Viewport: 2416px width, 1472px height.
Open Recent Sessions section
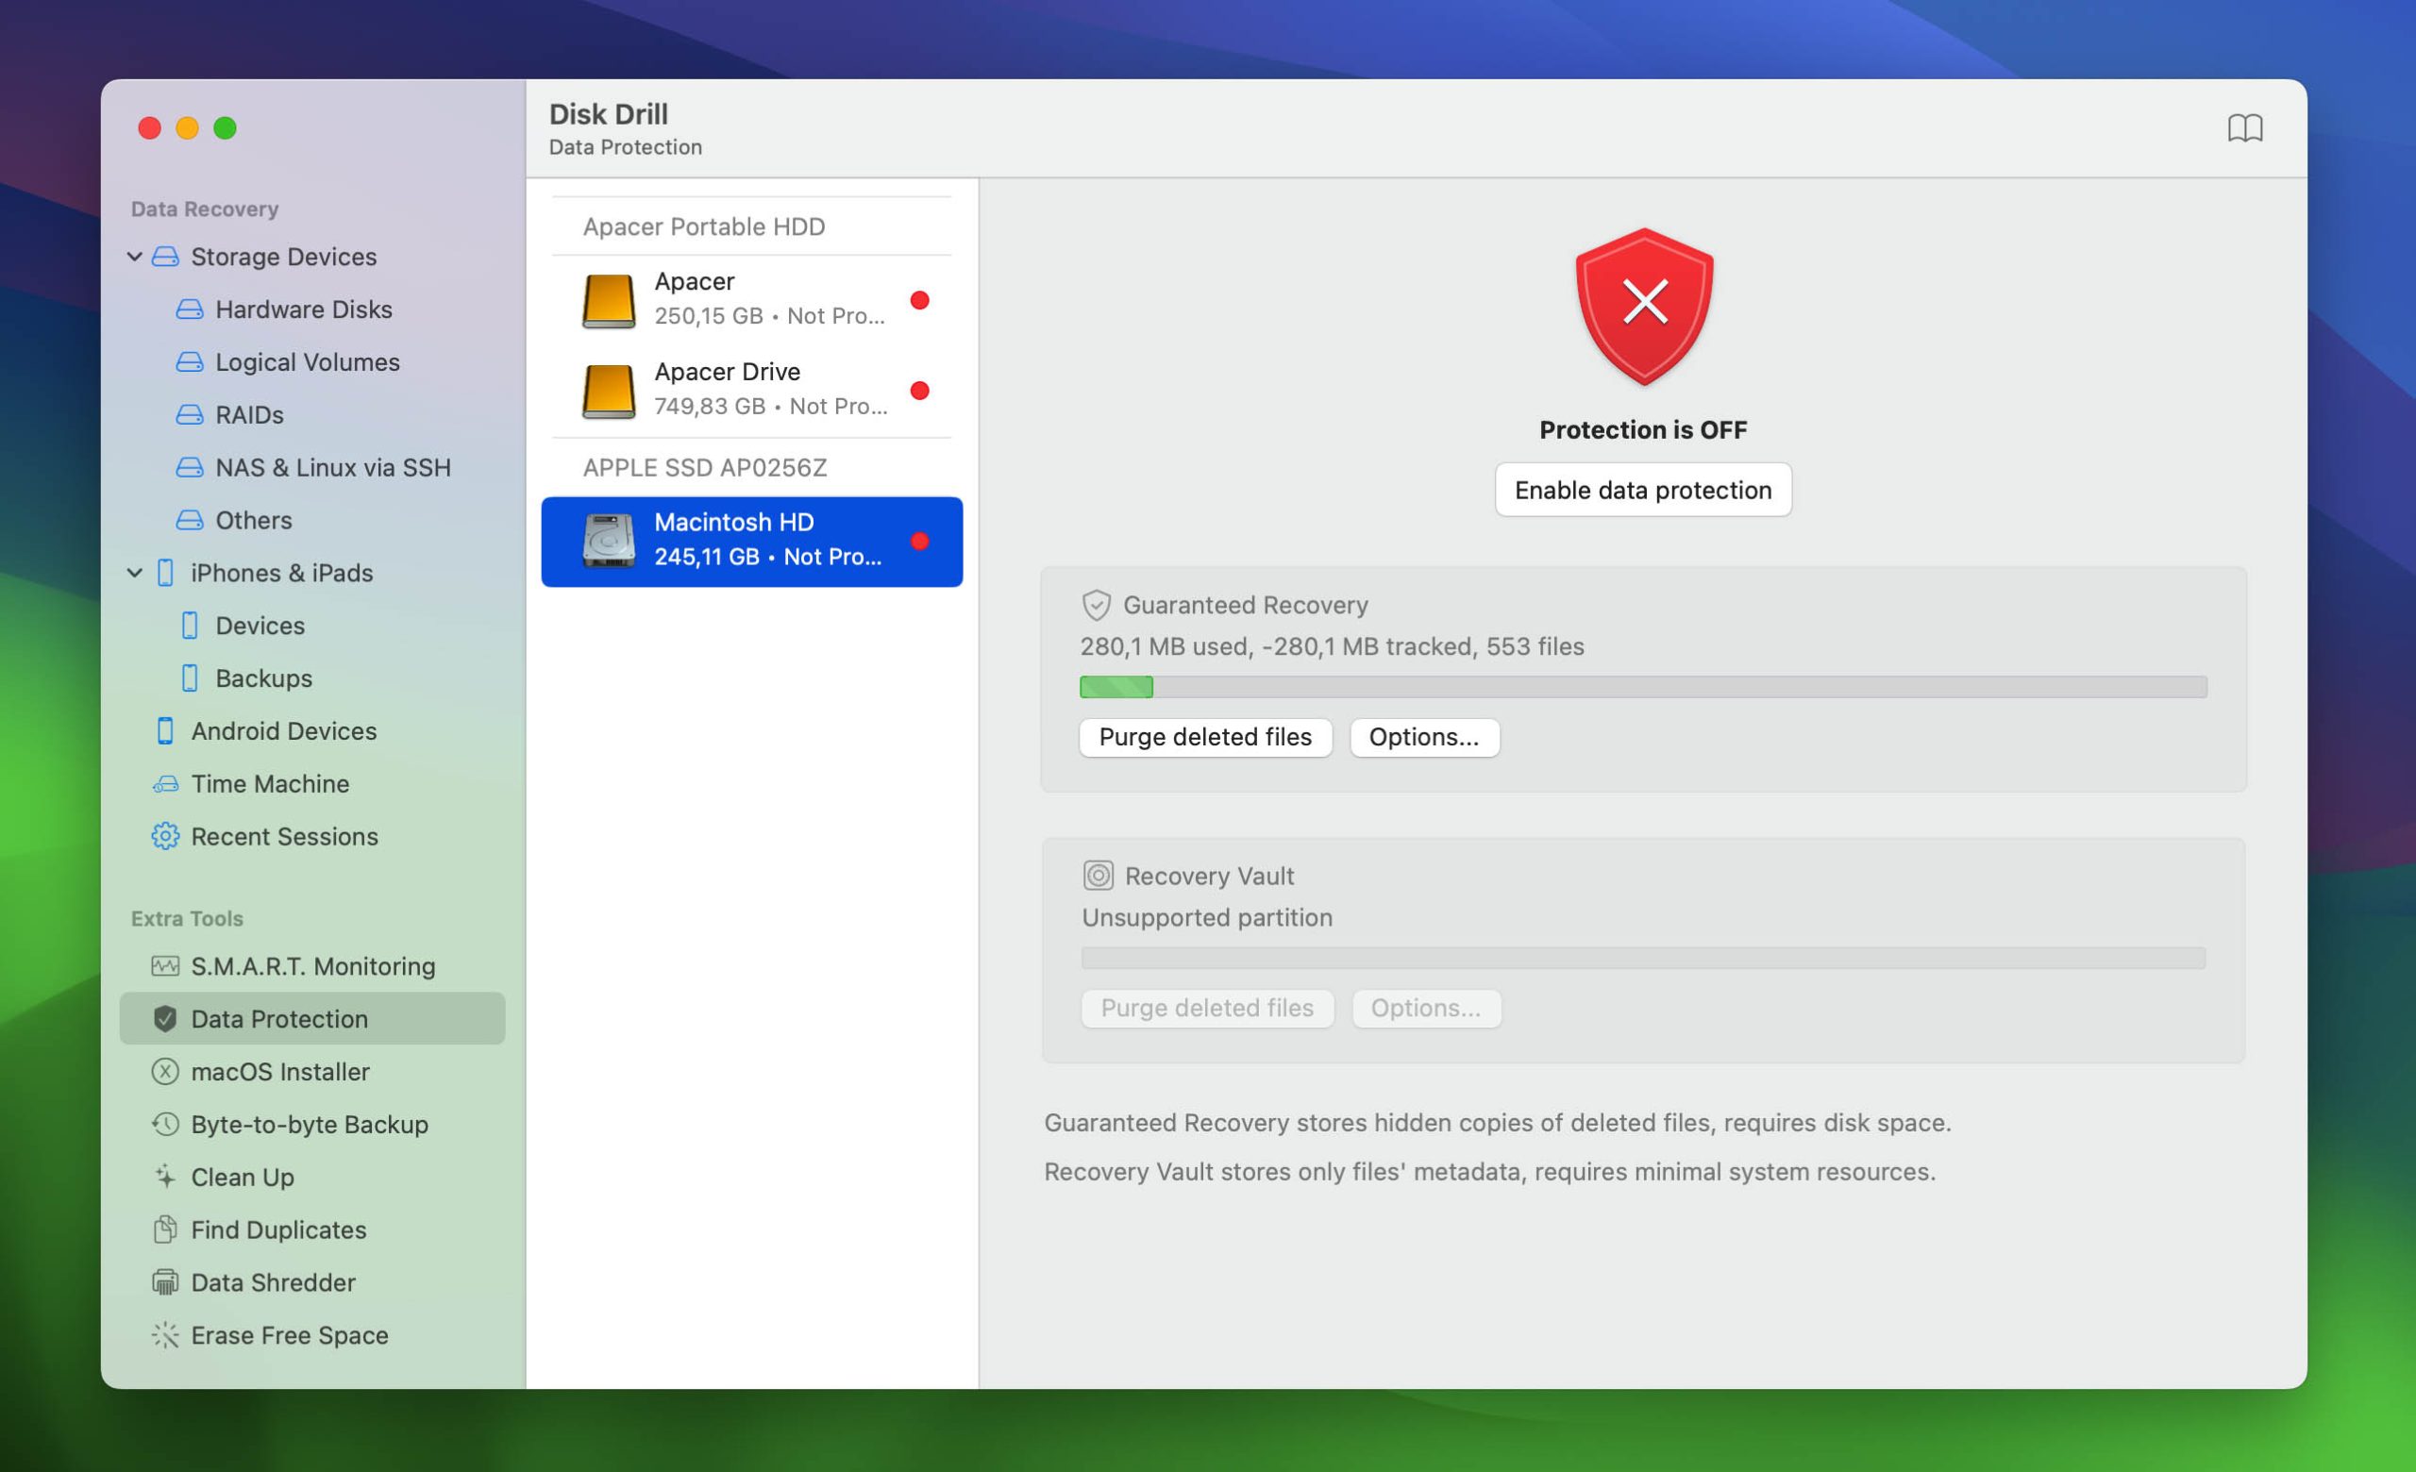click(283, 835)
